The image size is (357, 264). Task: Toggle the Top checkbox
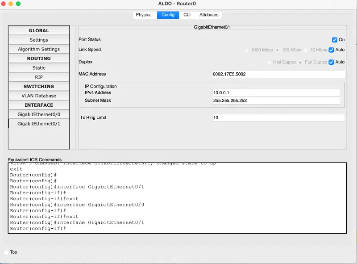(6, 252)
